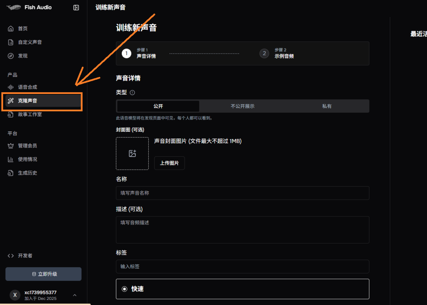Open the 克隆声音 menu item

43,101
